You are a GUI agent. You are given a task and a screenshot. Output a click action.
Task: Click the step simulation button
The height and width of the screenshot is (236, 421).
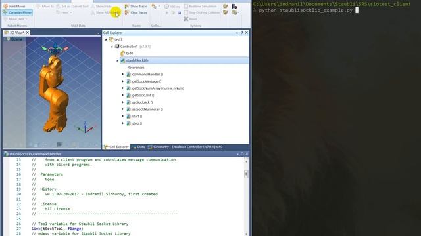coord(173,12)
